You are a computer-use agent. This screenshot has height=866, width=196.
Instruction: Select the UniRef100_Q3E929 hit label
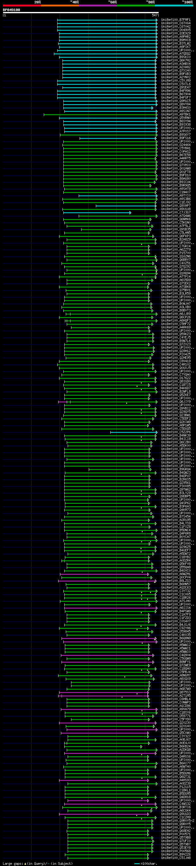176,33
